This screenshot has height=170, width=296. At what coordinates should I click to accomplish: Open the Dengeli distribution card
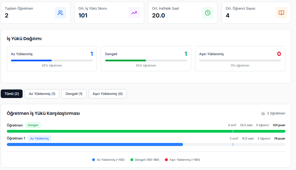coord(146,59)
